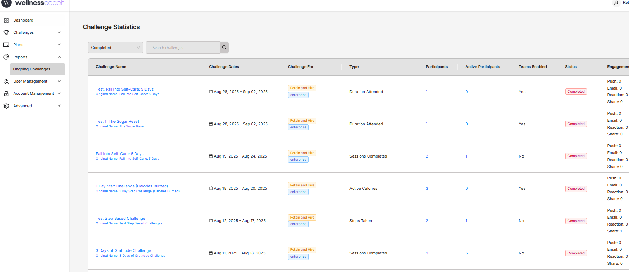The image size is (629, 272).
Task: Open the 3 Days of Gratitude Challenge link
Action: tap(123, 250)
